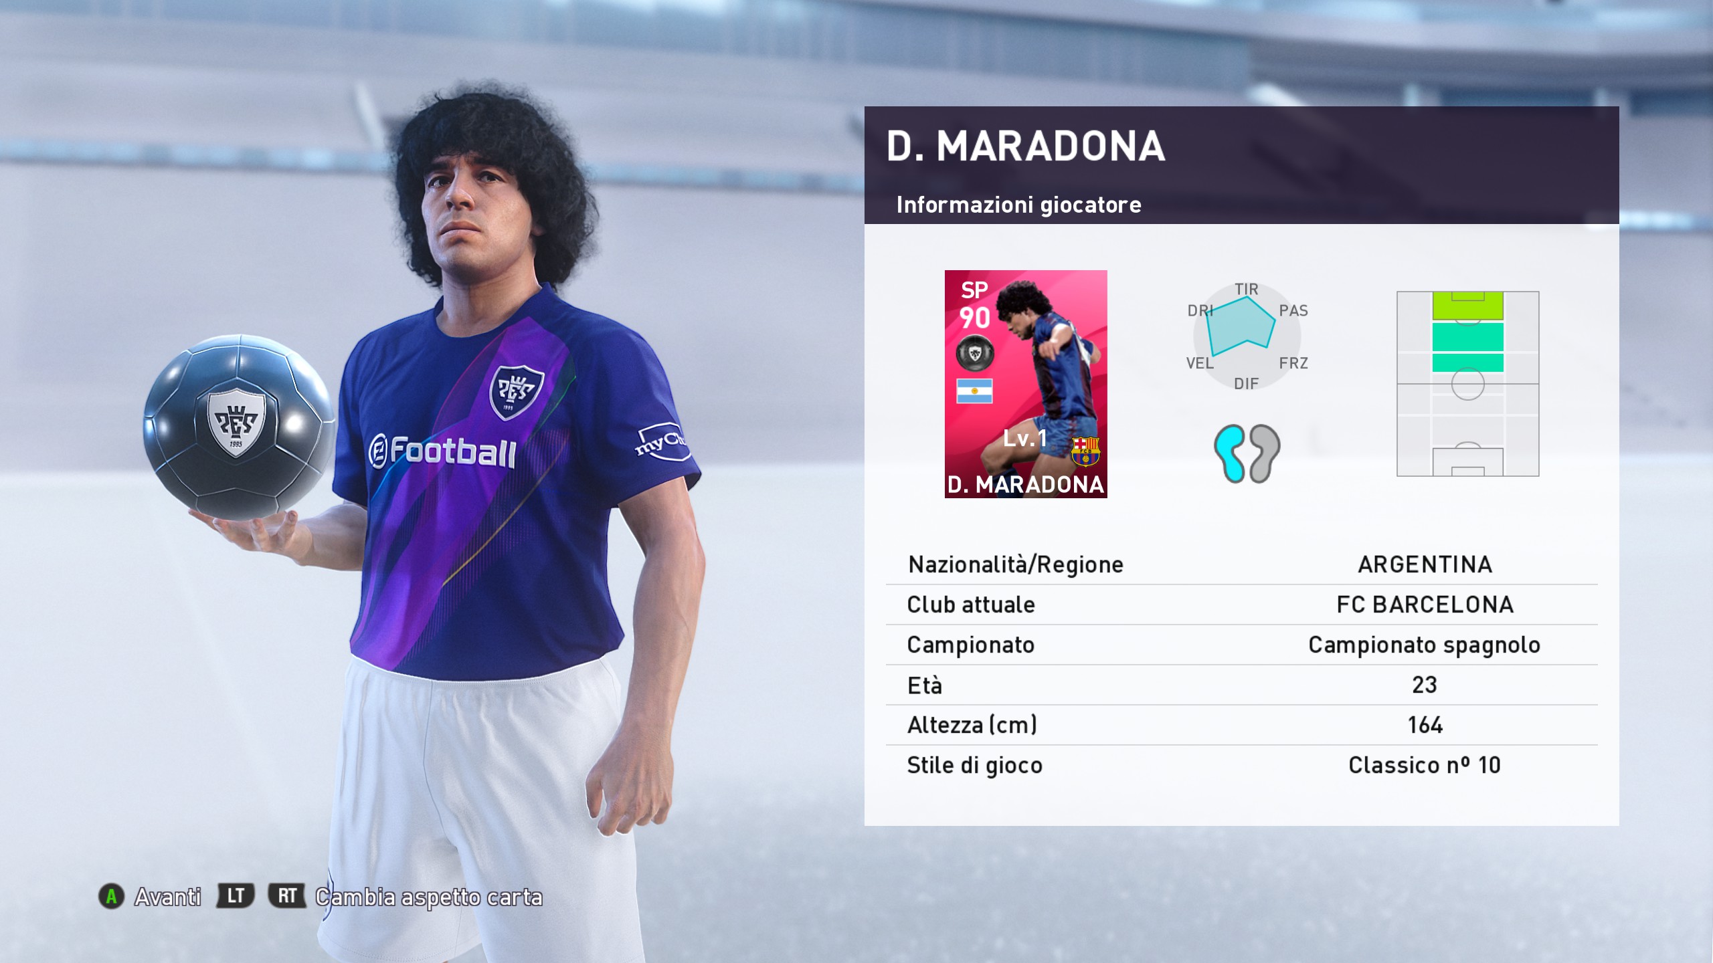The width and height of the screenshot is (1713, 963).
Task: Open the Maradona player card thumbnail
Action: (1026, 384)
